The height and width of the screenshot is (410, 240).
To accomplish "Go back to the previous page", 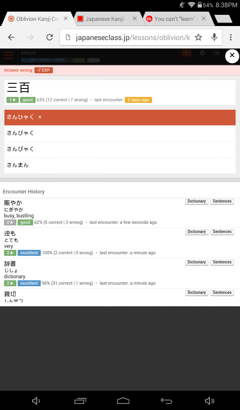I will point(11,37).
